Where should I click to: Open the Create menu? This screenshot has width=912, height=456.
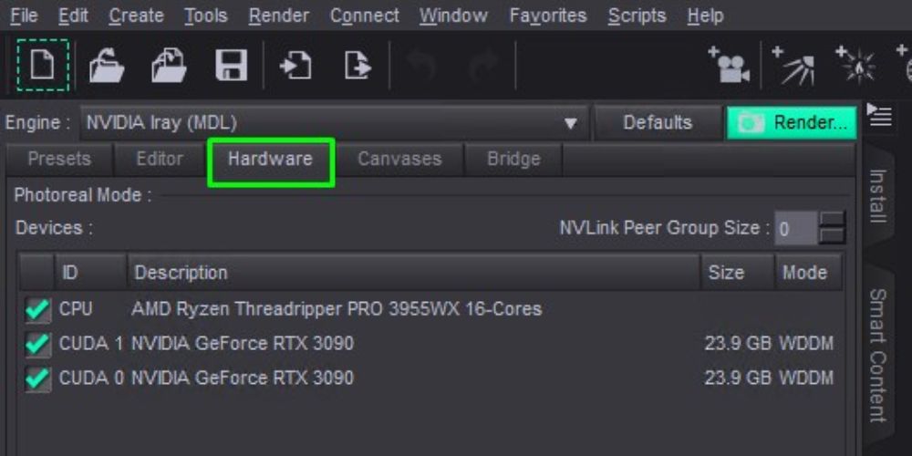[137, 16]
